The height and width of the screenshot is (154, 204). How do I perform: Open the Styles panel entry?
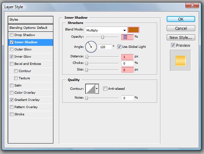[30, 20]
